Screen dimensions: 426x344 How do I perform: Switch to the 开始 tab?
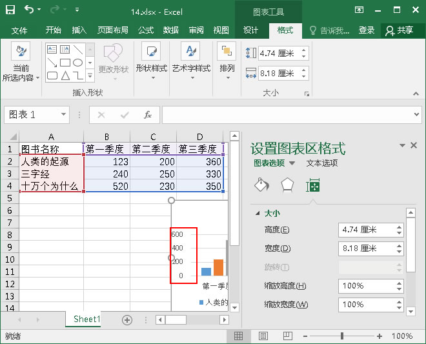point(53,30)
